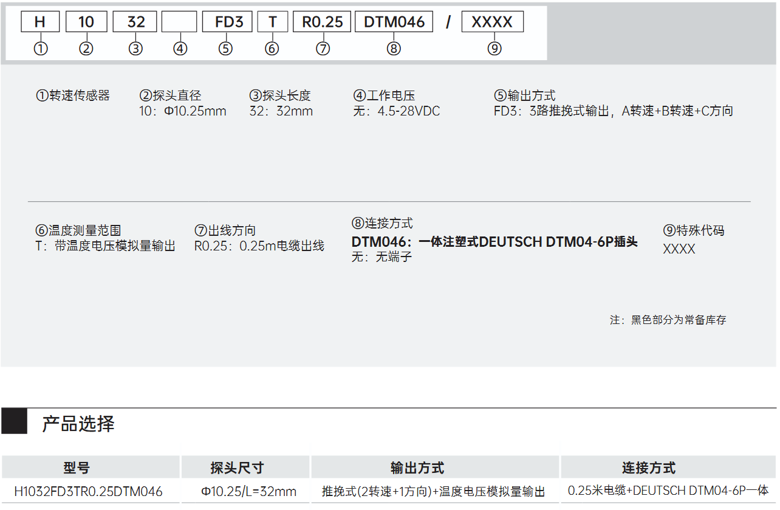Click the DTM046 code box at top
Image resolution: width=780 pixels, height=510 pixels.
coord(394,22)
